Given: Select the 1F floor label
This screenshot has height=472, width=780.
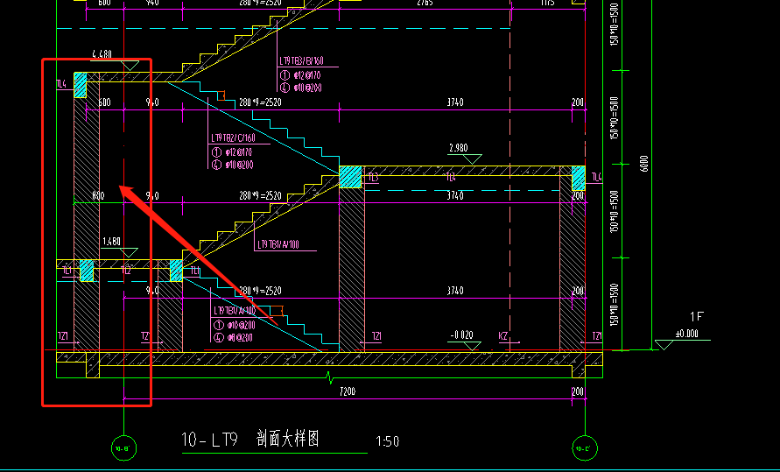Looking at the screenshot, I should (x=697, y=317).
